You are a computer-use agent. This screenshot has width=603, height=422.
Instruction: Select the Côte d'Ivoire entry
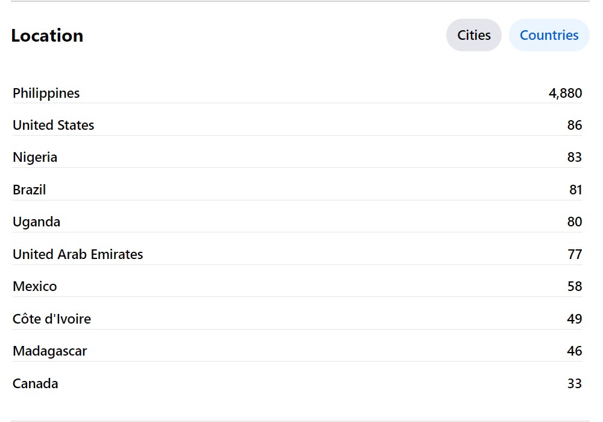(x=52, y=319)
